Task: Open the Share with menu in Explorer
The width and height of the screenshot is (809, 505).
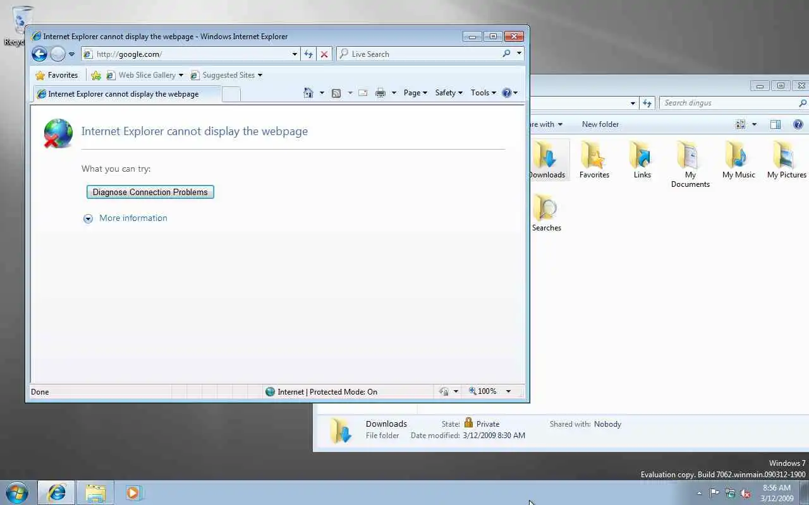Action: 547,124
